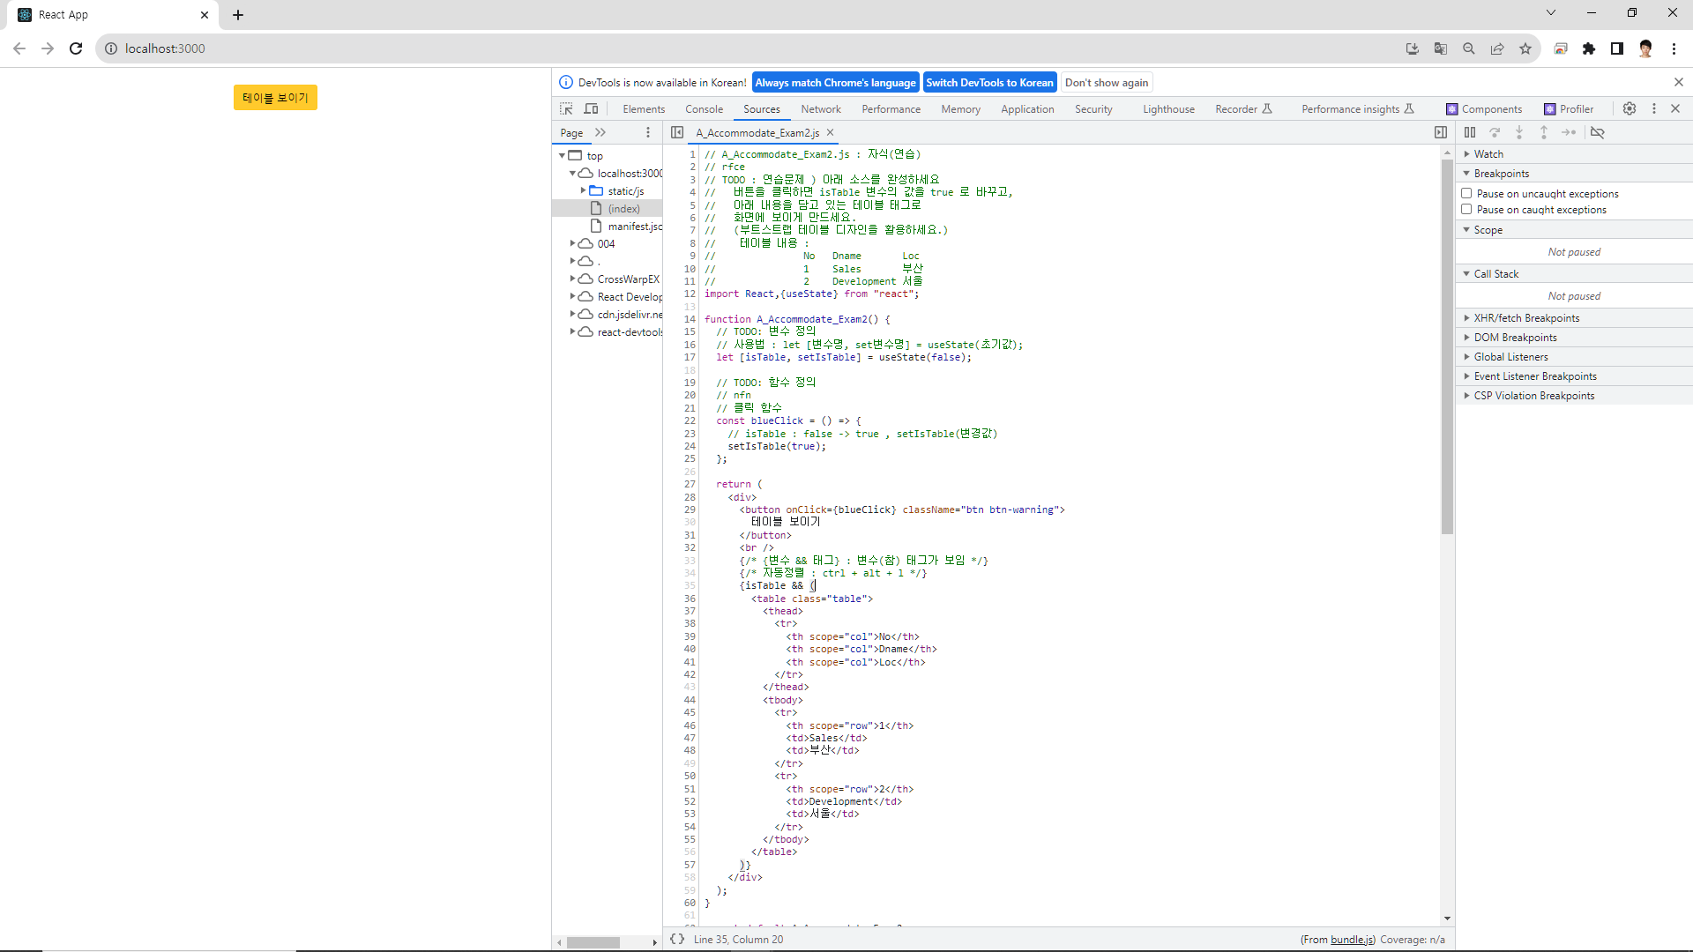Open the Network tab

[x=820, y=109]
